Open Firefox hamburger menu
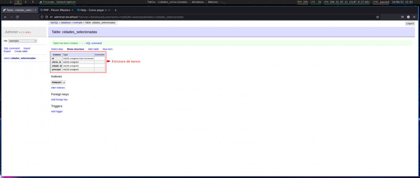This screenshot has height=178, width=420. click(415, 17)
